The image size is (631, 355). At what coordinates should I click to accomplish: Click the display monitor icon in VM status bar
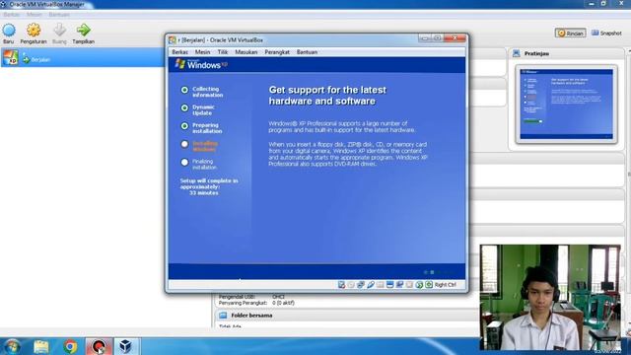click(389, 285)
